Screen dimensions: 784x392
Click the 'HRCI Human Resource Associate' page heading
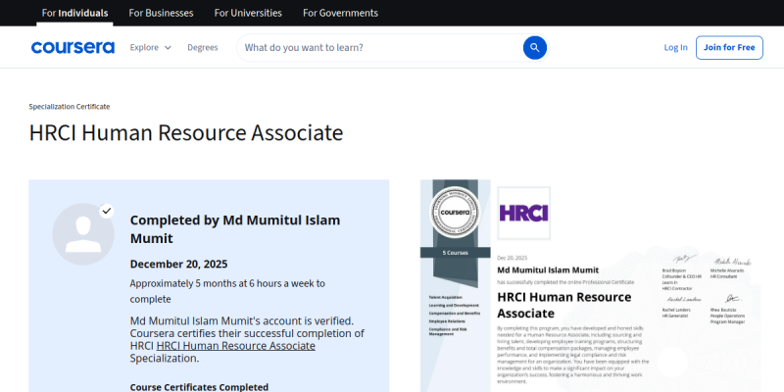coord(186,133)
